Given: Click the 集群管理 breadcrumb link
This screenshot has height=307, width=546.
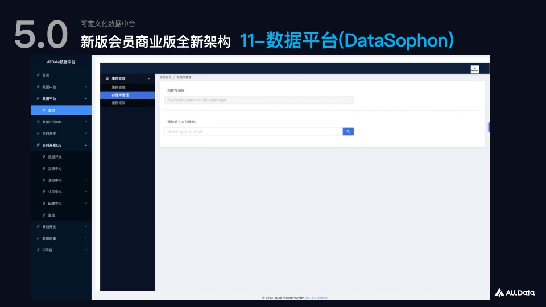Looking at the screenshot, I should (x=166, y=78).
